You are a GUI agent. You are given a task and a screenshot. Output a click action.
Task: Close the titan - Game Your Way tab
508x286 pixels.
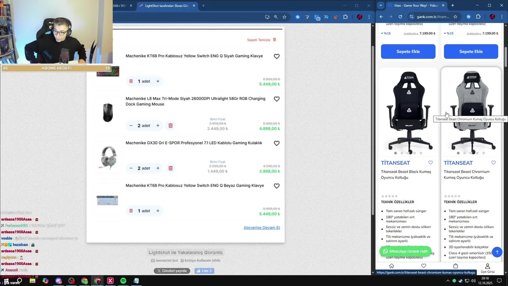(443, 6)
